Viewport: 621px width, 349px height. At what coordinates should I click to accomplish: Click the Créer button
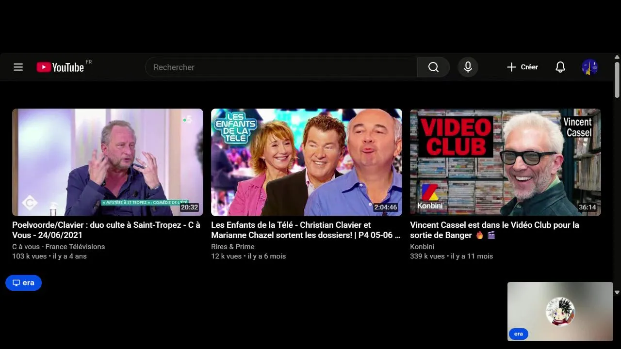point(522,67)
